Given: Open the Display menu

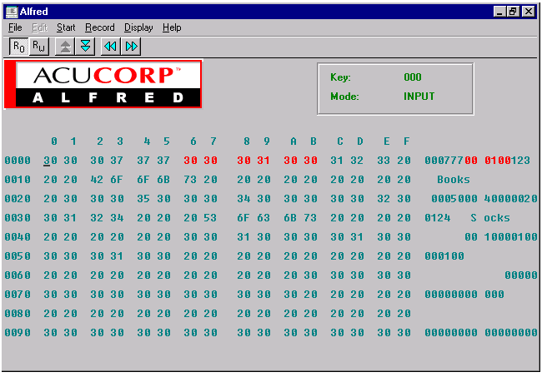Looking at the screenshot, I should (138, 27).
